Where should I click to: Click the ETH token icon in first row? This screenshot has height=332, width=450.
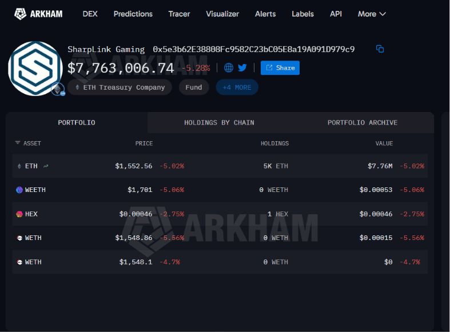[x=19, y=166]
